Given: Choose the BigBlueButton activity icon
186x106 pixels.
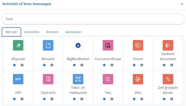Looking at the screenshot, I should tap(78, 45).
